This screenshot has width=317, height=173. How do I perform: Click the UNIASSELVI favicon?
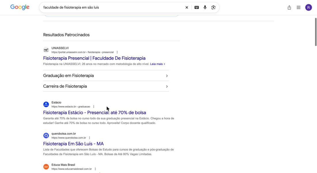46,50
